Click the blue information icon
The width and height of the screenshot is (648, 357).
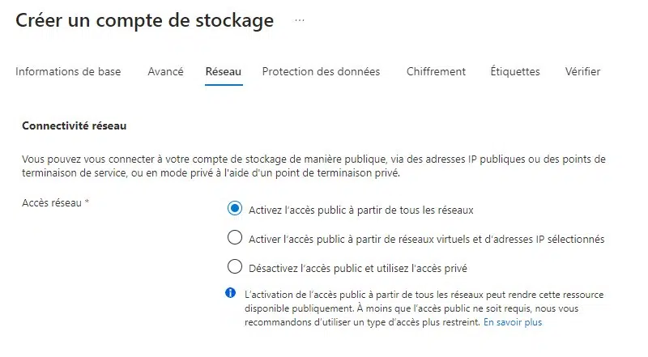(231, 293)
